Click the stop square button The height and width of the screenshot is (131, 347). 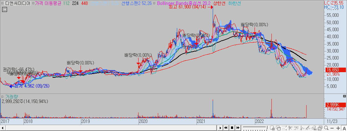pyautogui.click(x=232, y=128)
